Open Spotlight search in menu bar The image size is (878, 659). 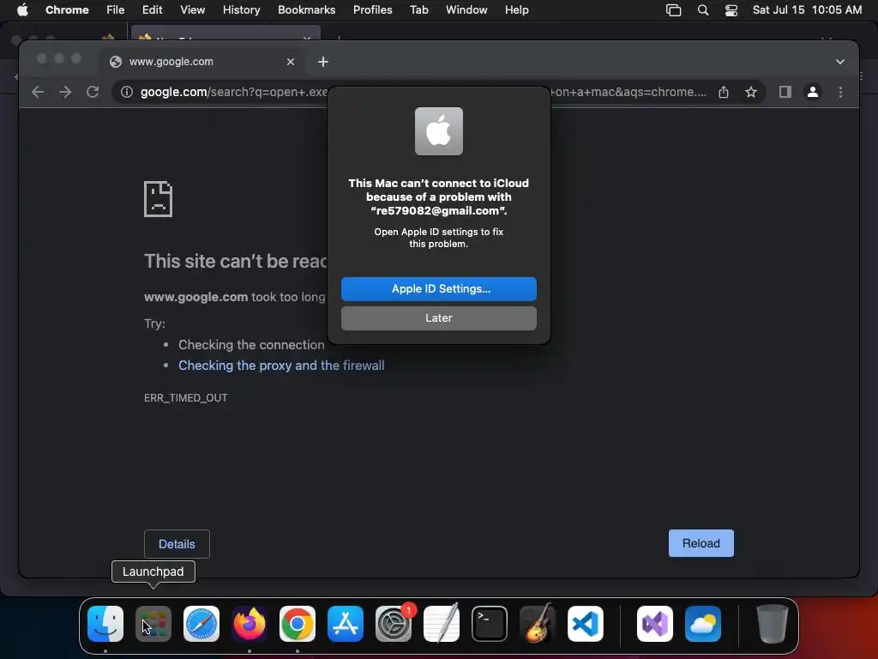coord(703,10)
